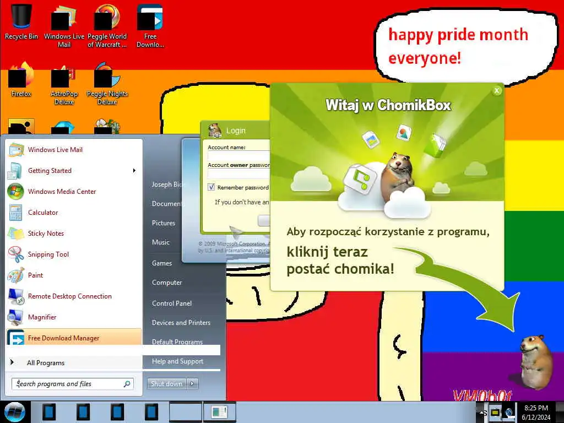Open Help and Support from Start menu
Image resolution: width=564 pixels, height=423 pixels.
(177, 361)
